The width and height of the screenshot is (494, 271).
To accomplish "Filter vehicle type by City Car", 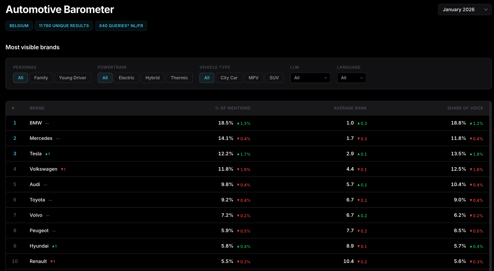I will click(229, 78).
